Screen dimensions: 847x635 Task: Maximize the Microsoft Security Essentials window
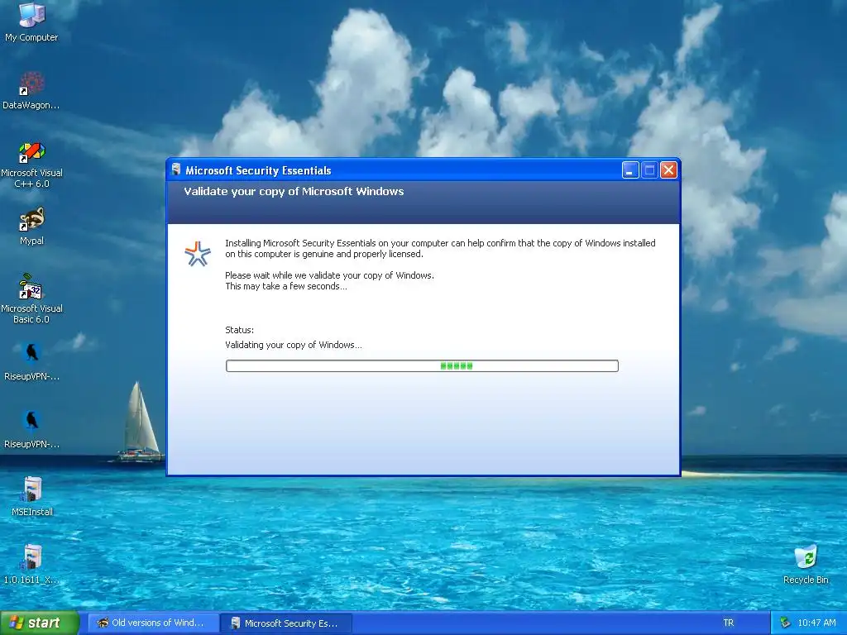[649, 170]
